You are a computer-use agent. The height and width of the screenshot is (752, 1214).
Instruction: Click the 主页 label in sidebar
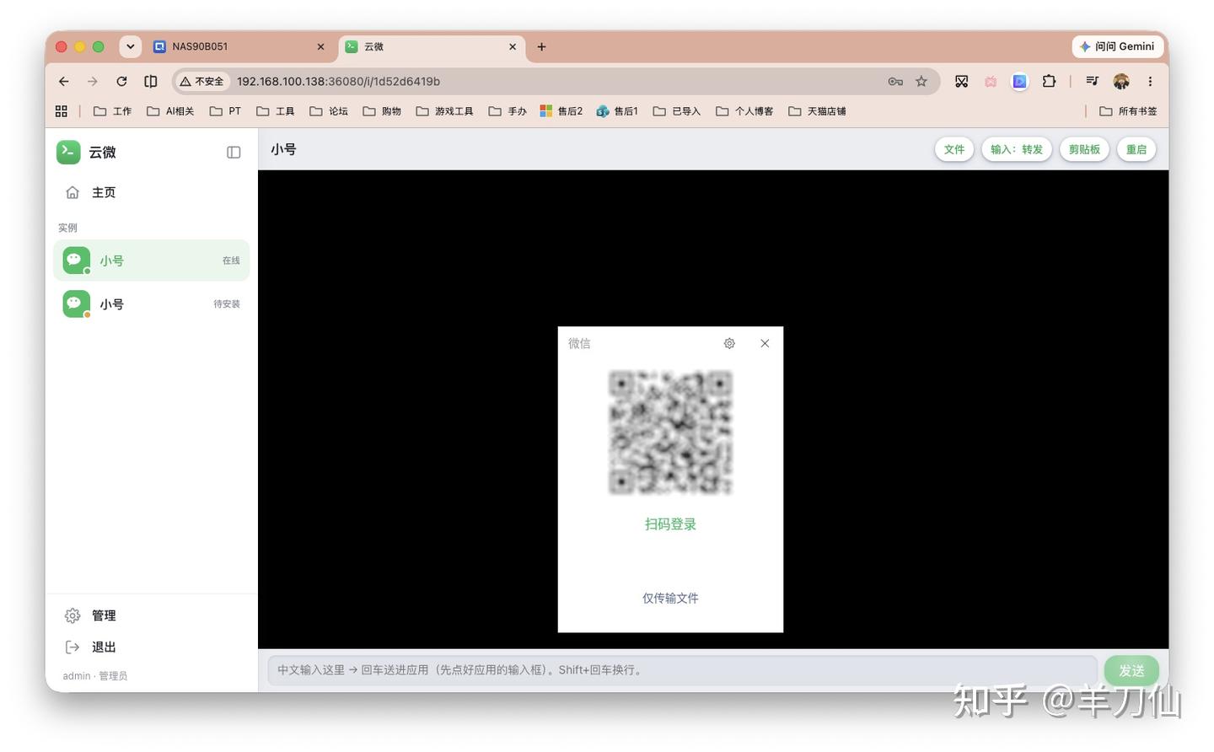[104, 193]
